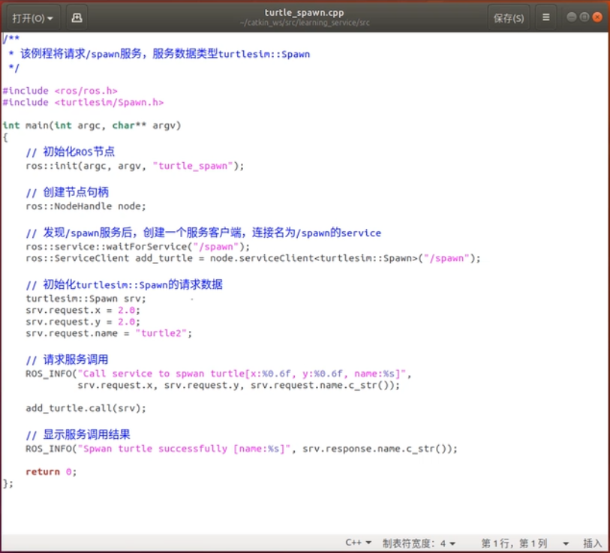Click the srv.request.x = 2.0; line

(83, 310)
